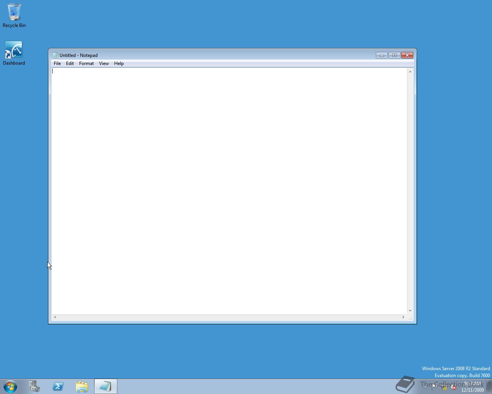This screenshot has width=492, height=394.
Task: Click inside the Notepad text area
Action: 229,191
